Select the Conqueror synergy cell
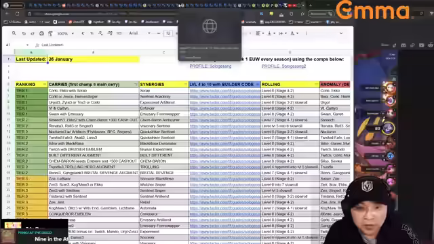The width and height of the screenshot is (434, 244). 164,214
